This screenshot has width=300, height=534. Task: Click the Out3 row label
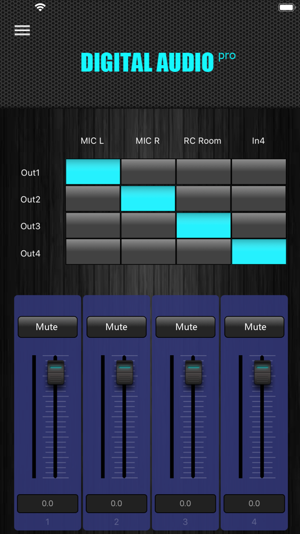30,226
